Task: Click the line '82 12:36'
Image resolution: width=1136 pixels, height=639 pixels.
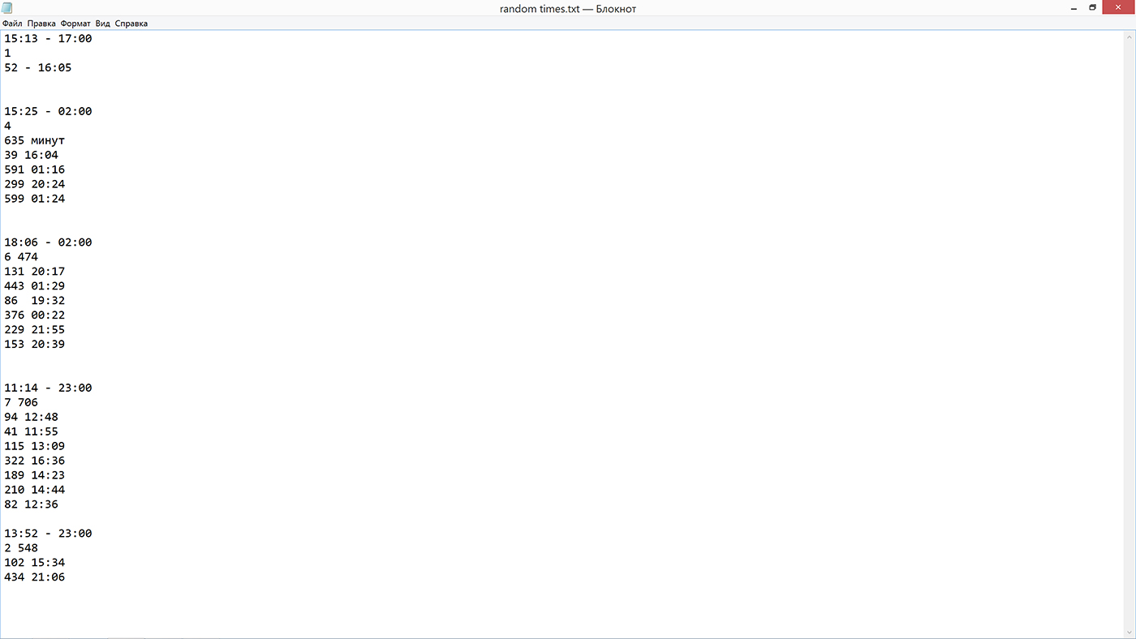Action: point(31,505)
